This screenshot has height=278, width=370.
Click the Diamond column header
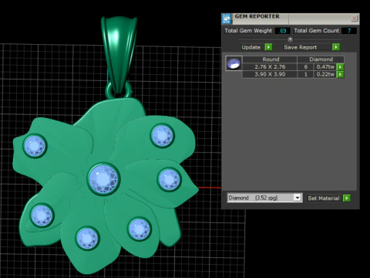[x=321, y=59]
